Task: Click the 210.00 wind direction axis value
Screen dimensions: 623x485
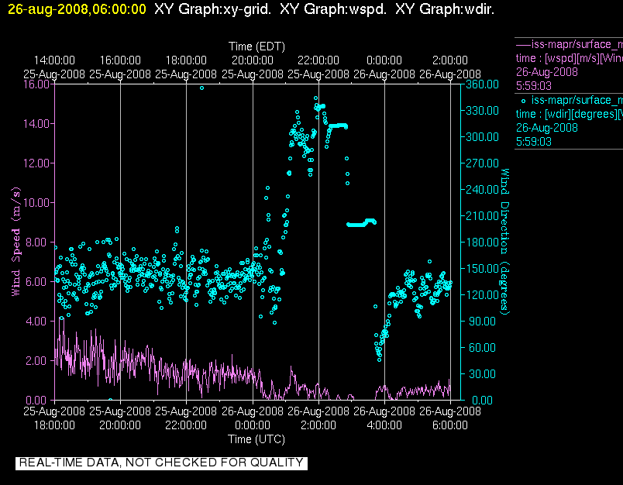Action: (x=482, y=215)
